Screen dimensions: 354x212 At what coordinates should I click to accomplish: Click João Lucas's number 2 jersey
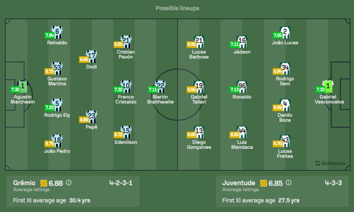285,32
